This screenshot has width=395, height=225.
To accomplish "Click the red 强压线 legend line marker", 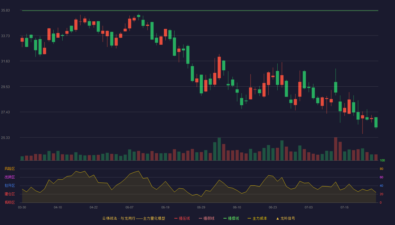I will point(176,218).
